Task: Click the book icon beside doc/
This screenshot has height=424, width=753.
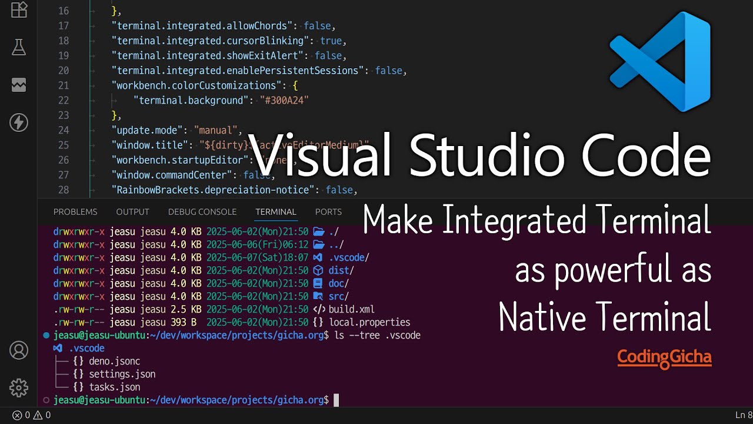Action: tap(318, 283)
